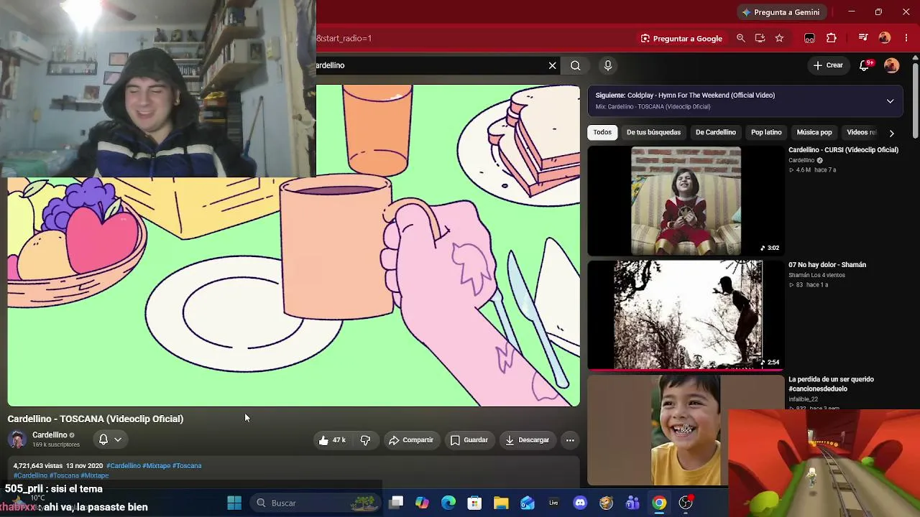Select the Pop latino chip
This screenshot has height=517, width=920.
tap(766, 132)
